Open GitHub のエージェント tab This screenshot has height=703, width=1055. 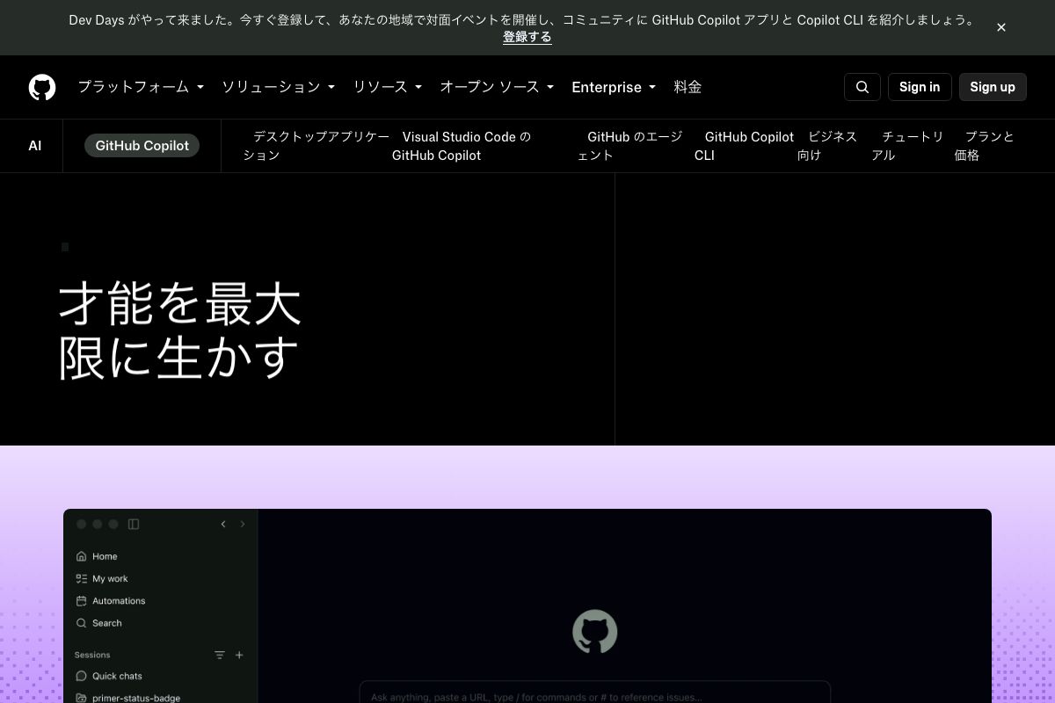(629, 146)
